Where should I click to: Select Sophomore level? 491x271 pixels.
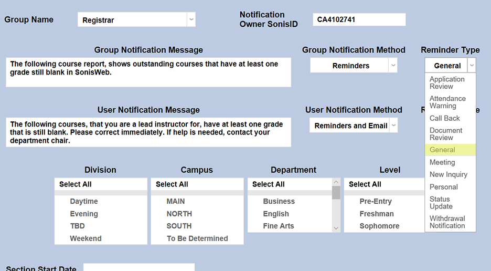tap(384, 226)
